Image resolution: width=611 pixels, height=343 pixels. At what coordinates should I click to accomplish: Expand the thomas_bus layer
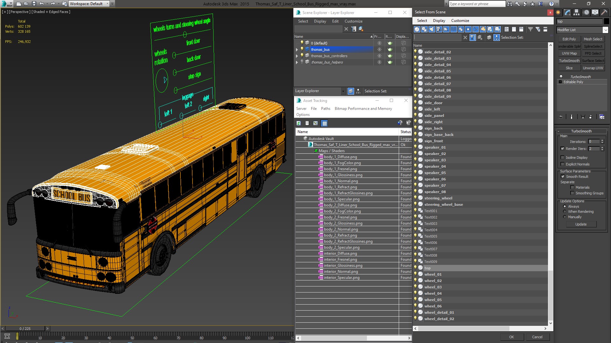[x=297, y=50]
